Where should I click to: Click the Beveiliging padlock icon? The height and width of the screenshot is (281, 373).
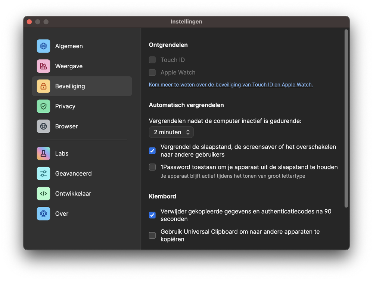click(43, 86)
